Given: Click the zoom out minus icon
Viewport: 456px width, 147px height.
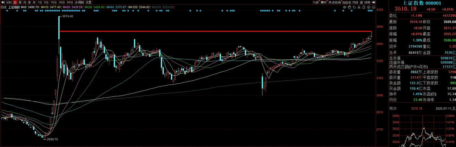Looking at the screenshot, I should click(x=374, y=7).
